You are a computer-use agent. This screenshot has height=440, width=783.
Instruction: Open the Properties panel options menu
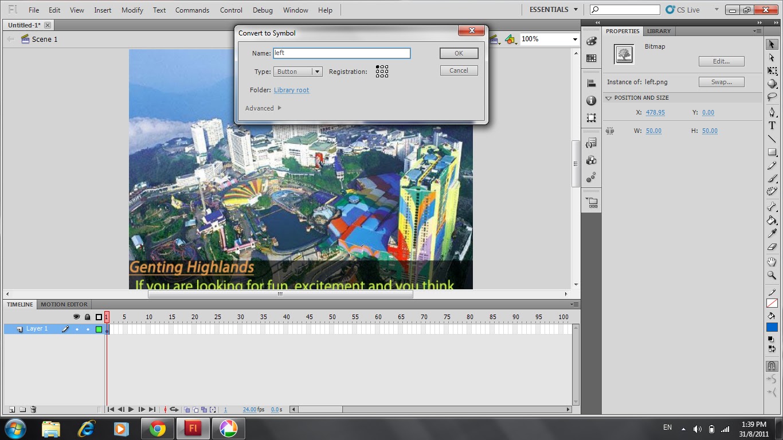point(758,31)
